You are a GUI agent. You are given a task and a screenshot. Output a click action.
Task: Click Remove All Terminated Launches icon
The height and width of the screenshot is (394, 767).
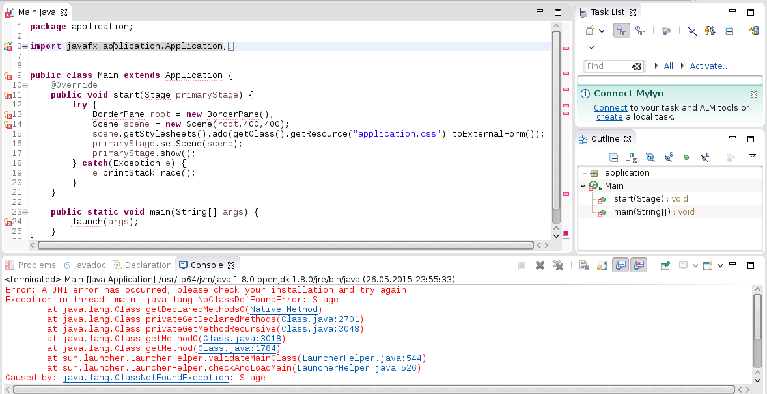[x=558, y=265]
